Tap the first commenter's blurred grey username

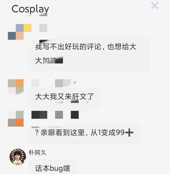pos(43,28)
